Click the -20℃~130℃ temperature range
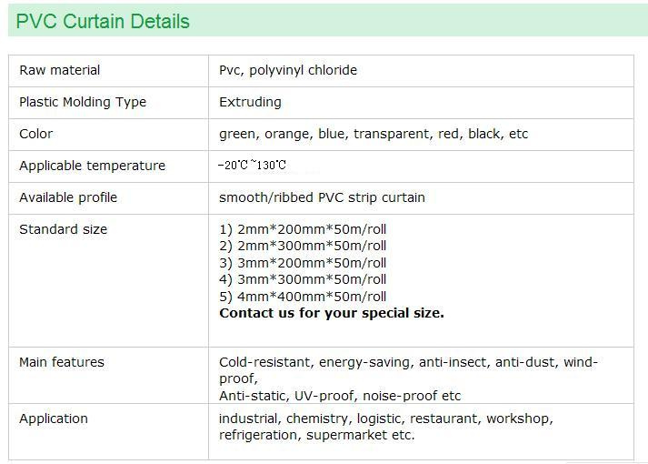This screenshot has width=648, height=464. click(x=252, y=165)
